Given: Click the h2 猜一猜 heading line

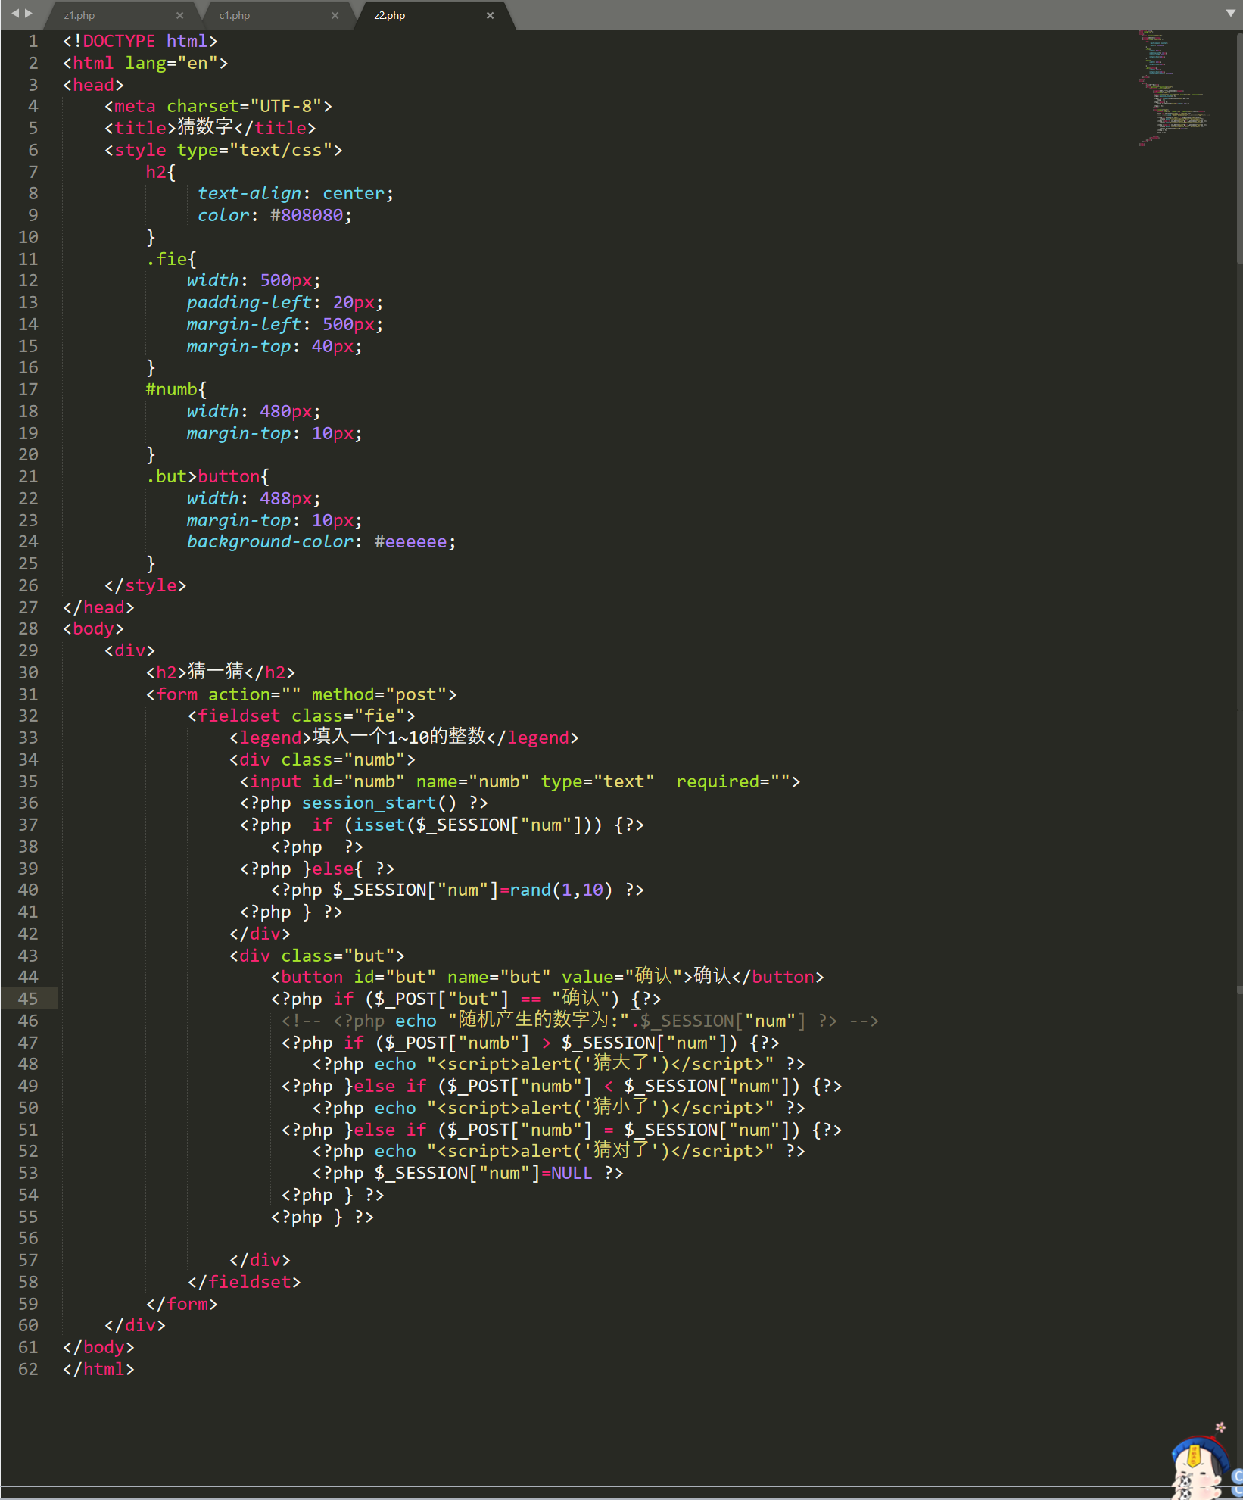Looking at the screenshot, I should point(220,672).
